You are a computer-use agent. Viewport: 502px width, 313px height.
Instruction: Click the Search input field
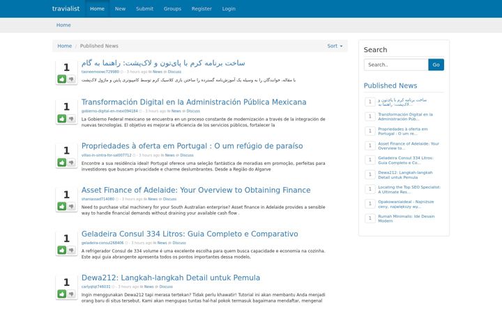click(x=396, y=65)
